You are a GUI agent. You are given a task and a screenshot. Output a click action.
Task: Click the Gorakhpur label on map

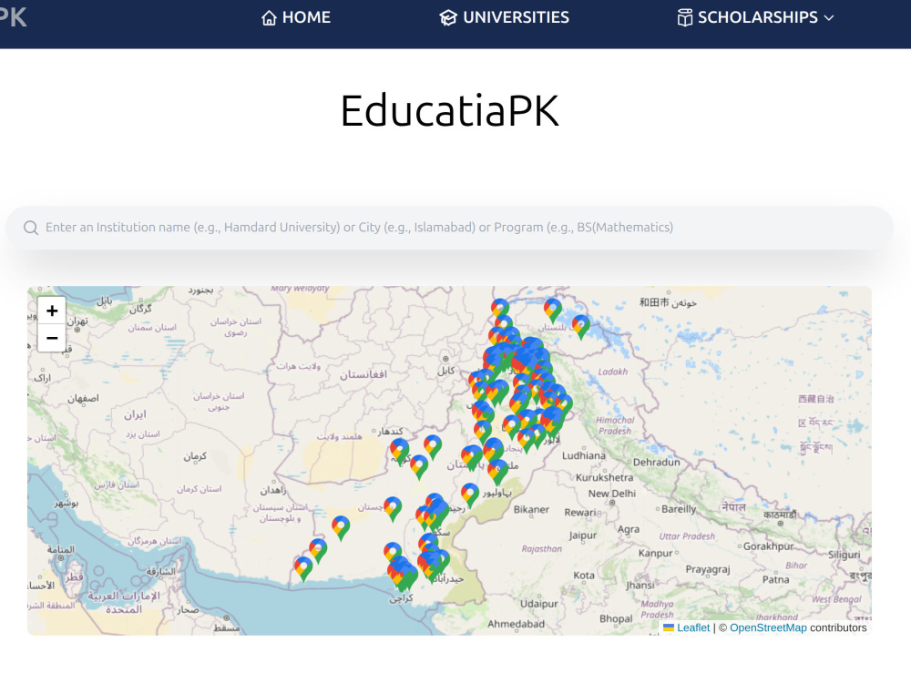coord(768,546)
